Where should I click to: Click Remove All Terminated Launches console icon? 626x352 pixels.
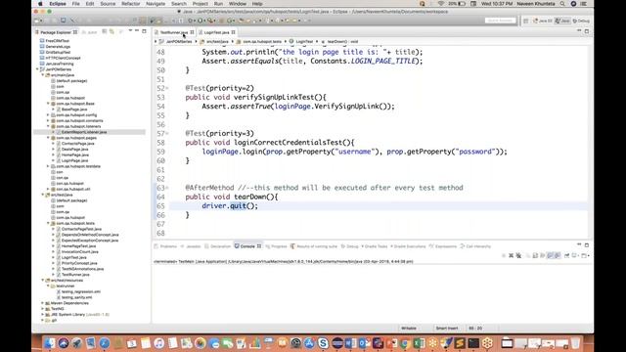tap(518, 255)
